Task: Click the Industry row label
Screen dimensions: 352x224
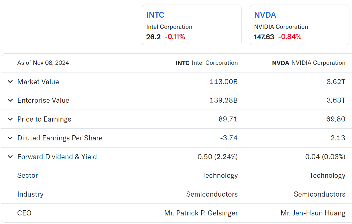Action: [x=30, y=194]
